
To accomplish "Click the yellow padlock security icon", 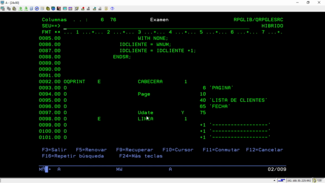I will tap(315, 180).
